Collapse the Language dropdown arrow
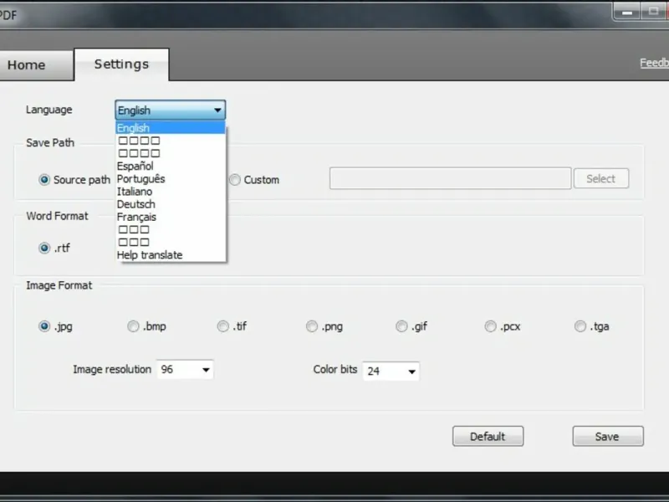669x502 pixels. [217, 110]
